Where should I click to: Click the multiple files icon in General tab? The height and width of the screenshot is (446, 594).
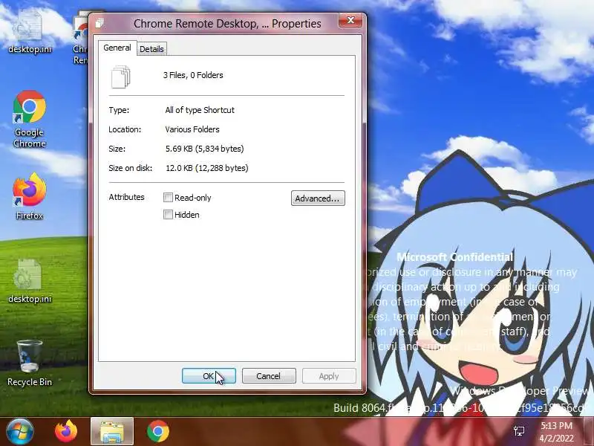tap(120, 77)
